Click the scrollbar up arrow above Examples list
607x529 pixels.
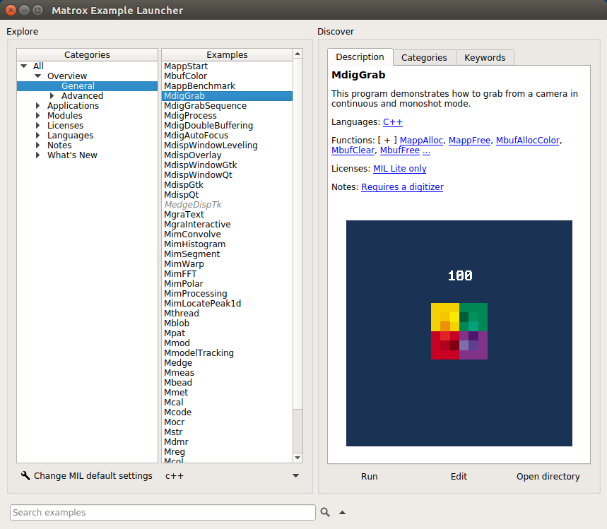click(297, 54)
